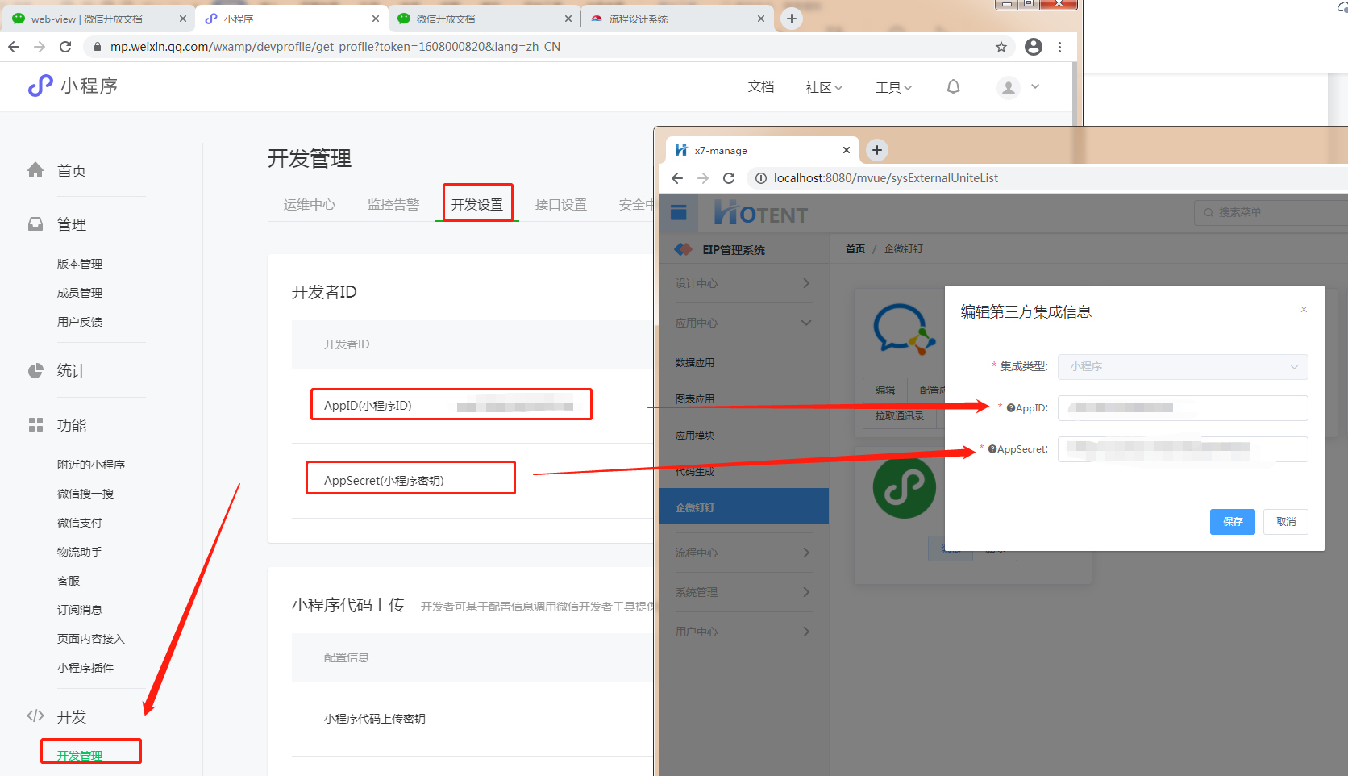Screen dimensions: 1348x776
Task: Open 版本管理 under 管理
Action: click(x=80, y=264)
